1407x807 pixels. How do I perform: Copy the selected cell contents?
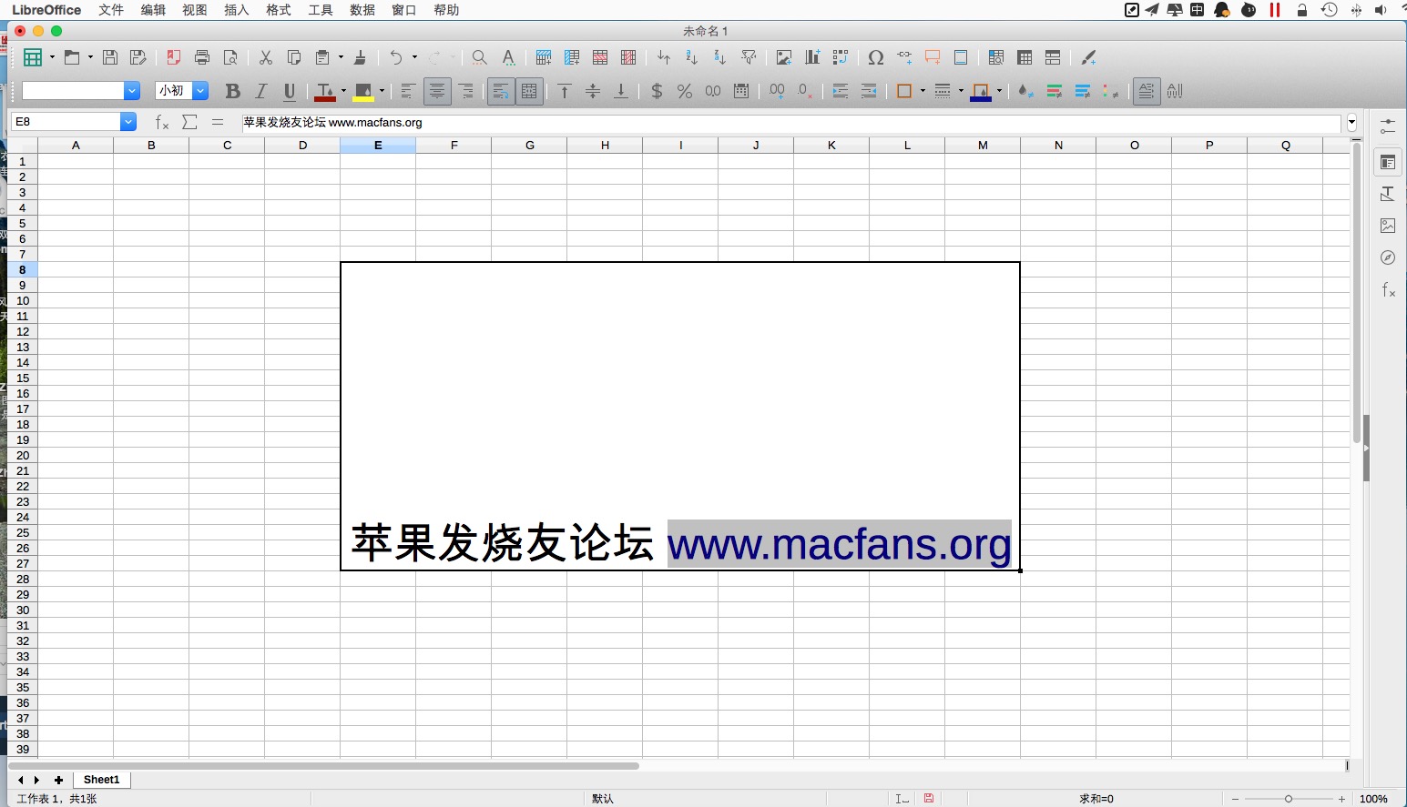pyautogui.click(x=294, y=57)
